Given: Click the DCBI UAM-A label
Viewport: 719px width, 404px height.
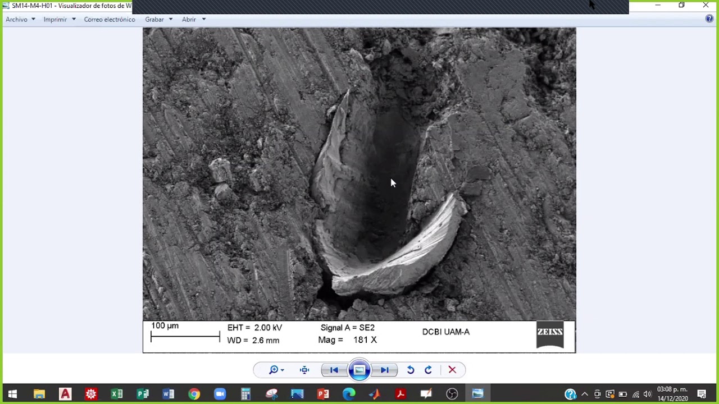Looking at the screenshot, I should point(446,332).
